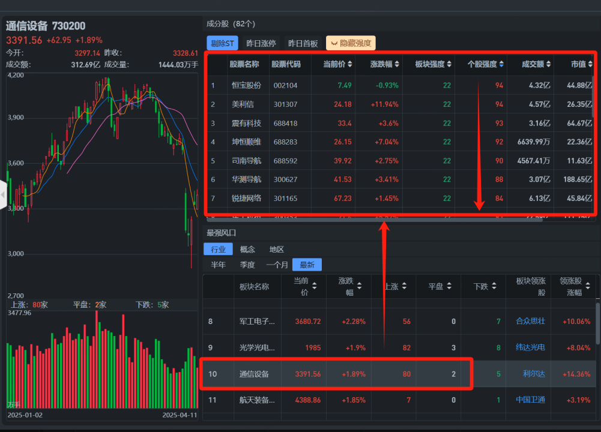601x432 pixels.
Task: Select the 光学光电 sector row
Action: pos(399,348)
